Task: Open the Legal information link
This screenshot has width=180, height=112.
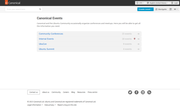Action: point(34,105)
